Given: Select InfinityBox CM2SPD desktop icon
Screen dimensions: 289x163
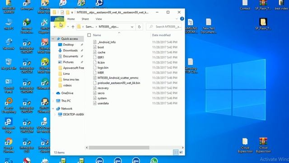Looking at the screenshot, I should click(27, 105).
